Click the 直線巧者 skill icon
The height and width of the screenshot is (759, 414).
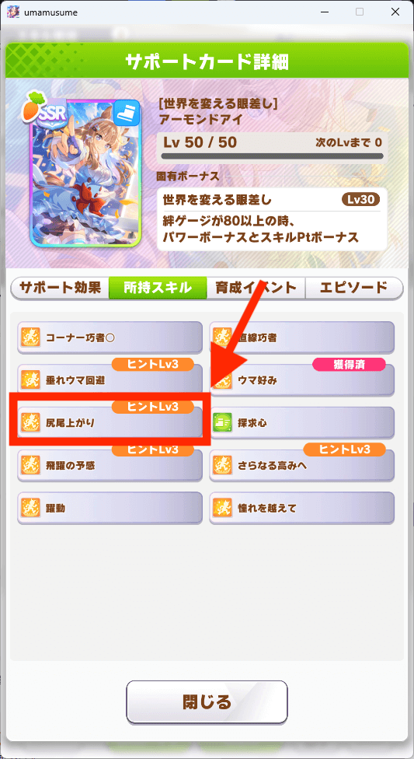pos(222,337)
